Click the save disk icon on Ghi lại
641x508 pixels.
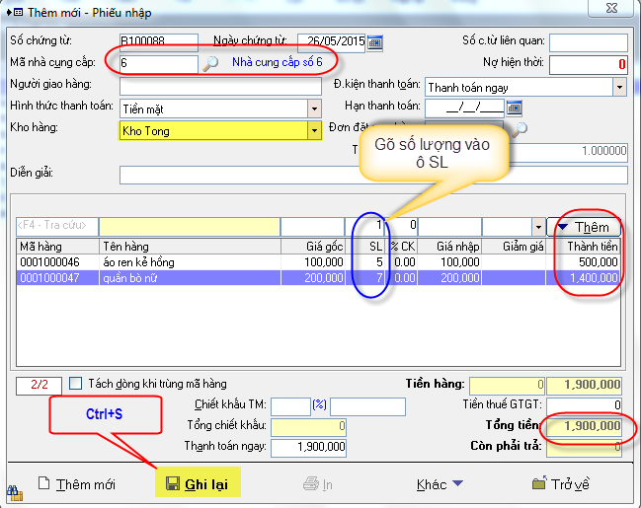coord(172,484)
